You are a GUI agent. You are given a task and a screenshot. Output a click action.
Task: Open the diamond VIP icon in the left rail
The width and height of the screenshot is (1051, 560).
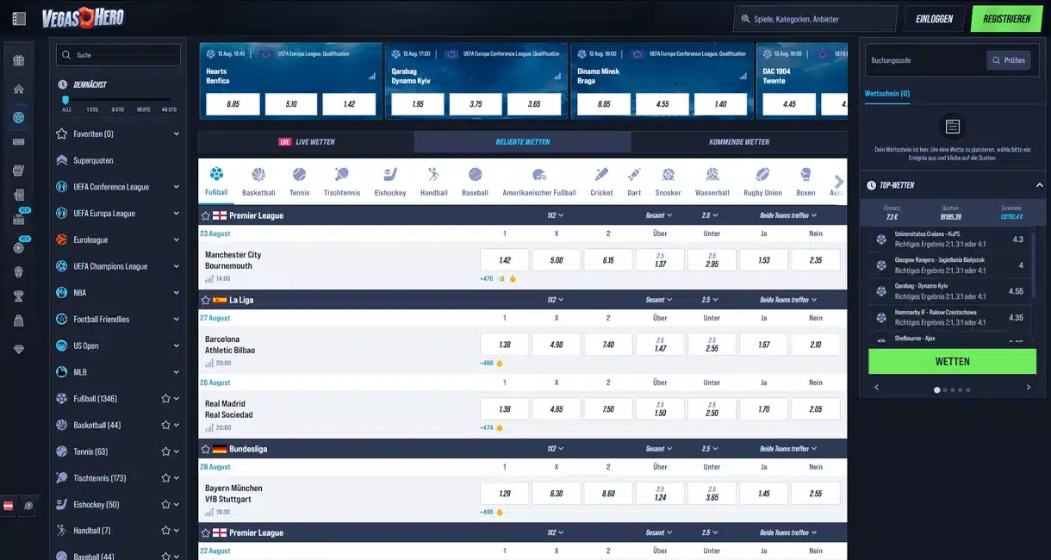click(19, 349)
